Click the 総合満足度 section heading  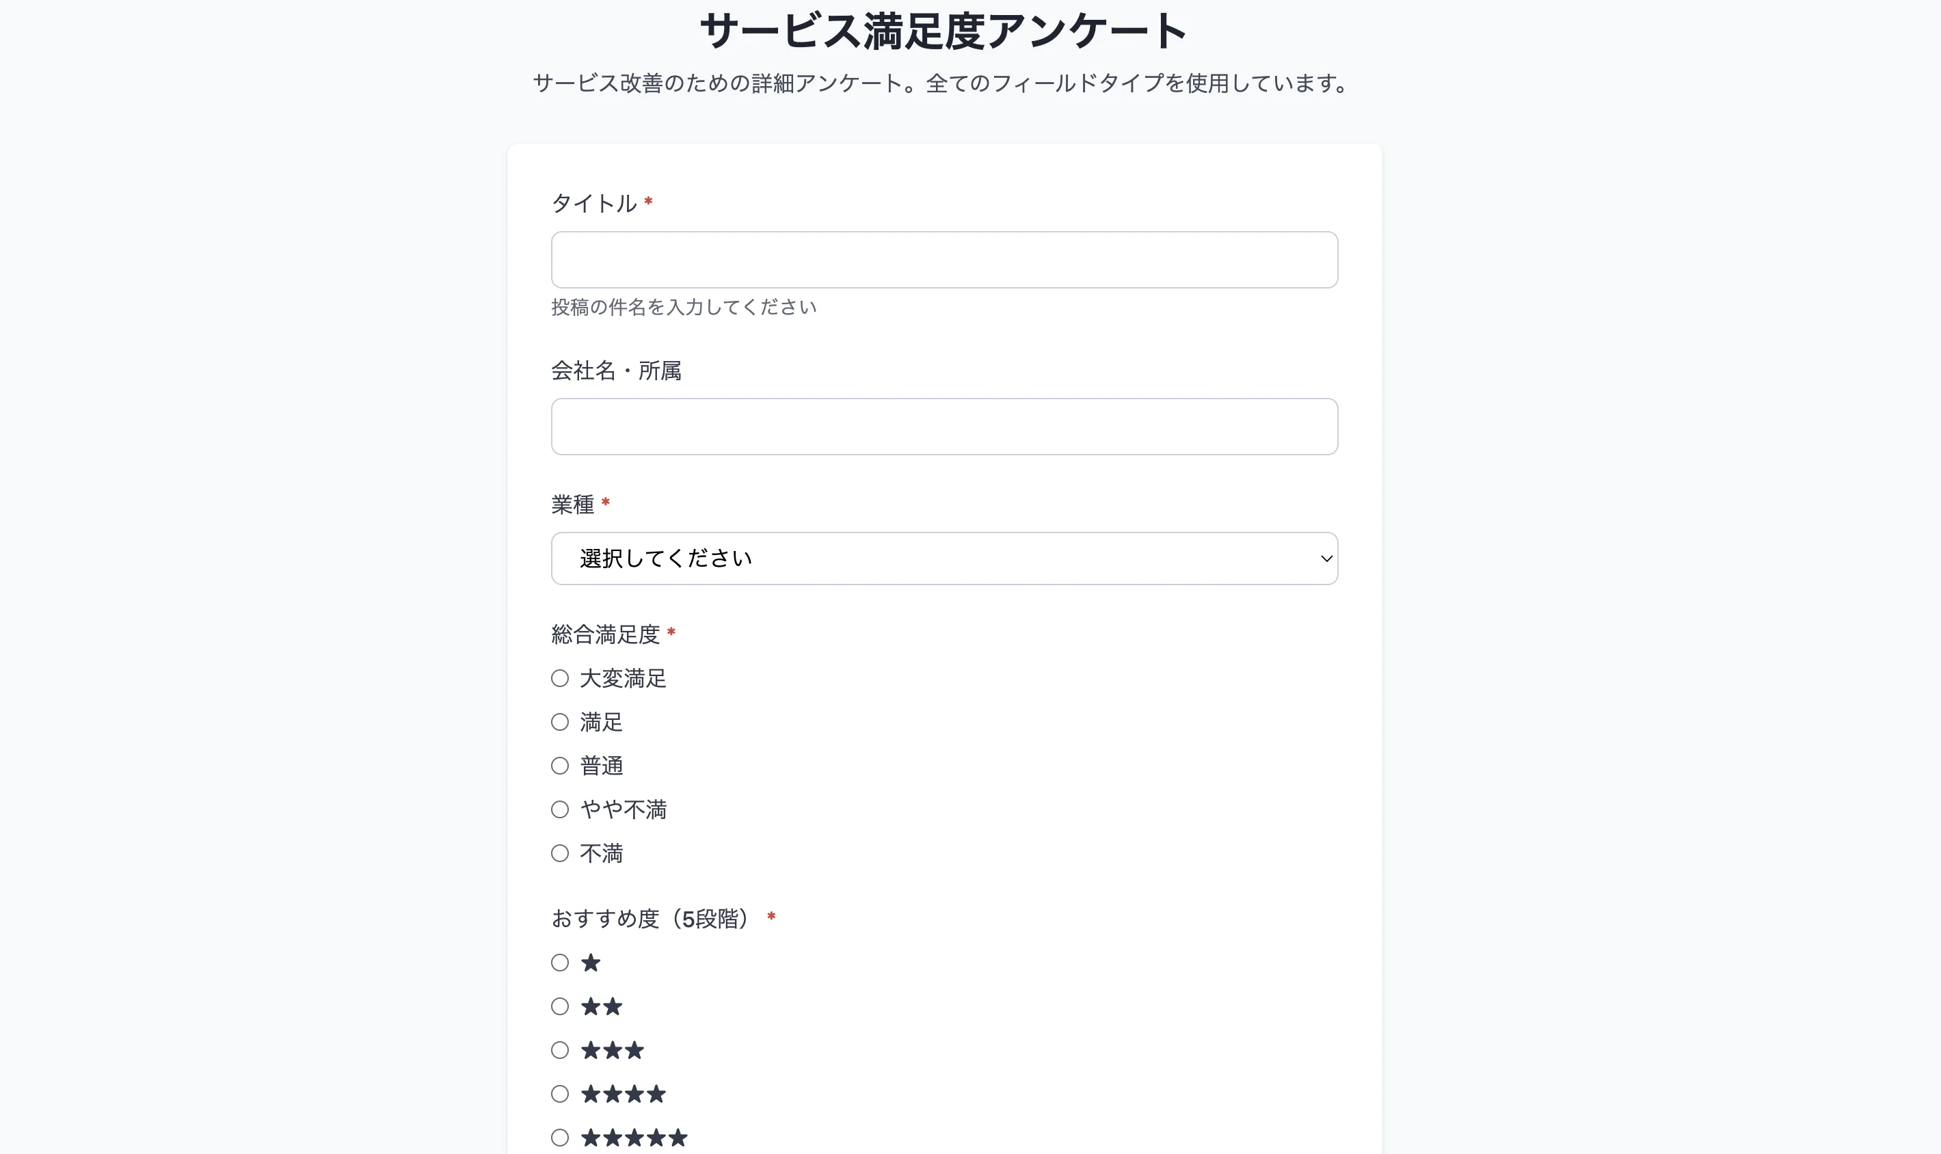605,633
